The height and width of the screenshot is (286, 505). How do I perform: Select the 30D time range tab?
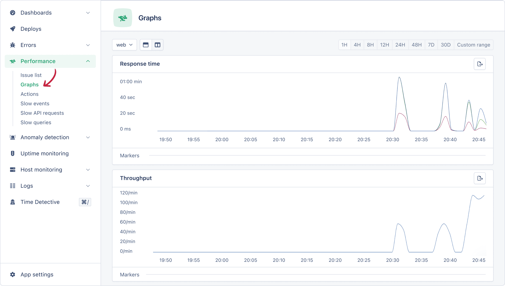(x=445, y=44)
